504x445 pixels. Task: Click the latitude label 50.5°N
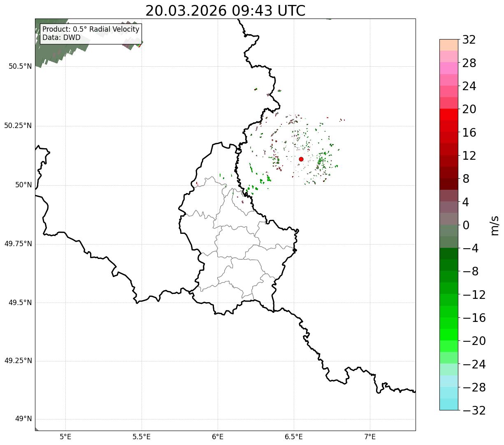[20, 66]
